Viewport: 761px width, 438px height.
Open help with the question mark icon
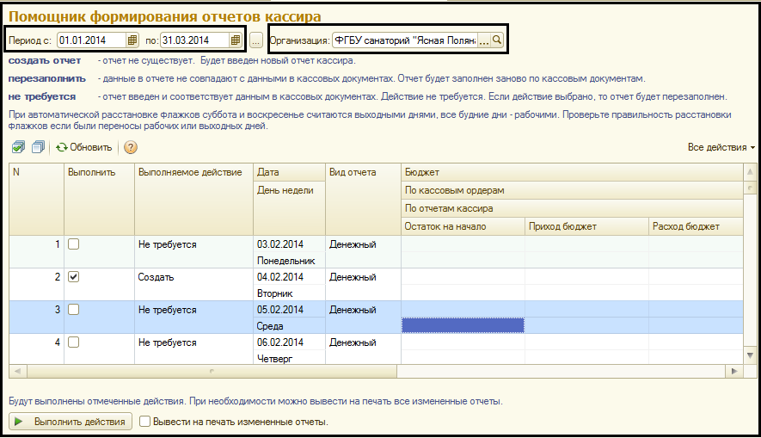click(130, 147)
